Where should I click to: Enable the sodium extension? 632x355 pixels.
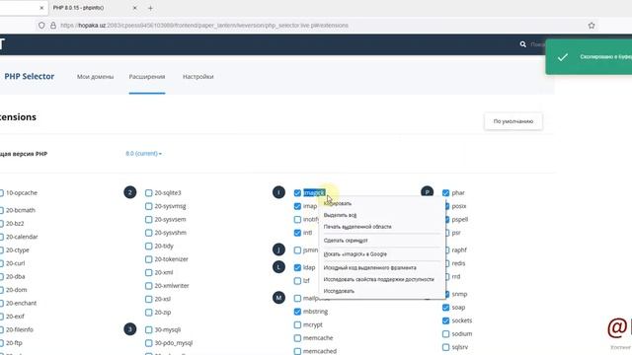pyautogui.click(x=445, y=334)
